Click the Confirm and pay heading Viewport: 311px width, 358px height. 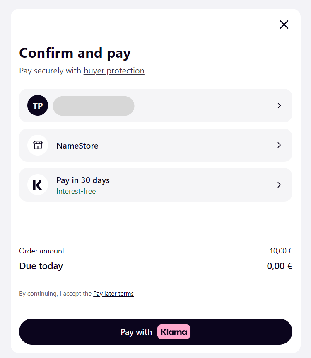tap(75, 53)
